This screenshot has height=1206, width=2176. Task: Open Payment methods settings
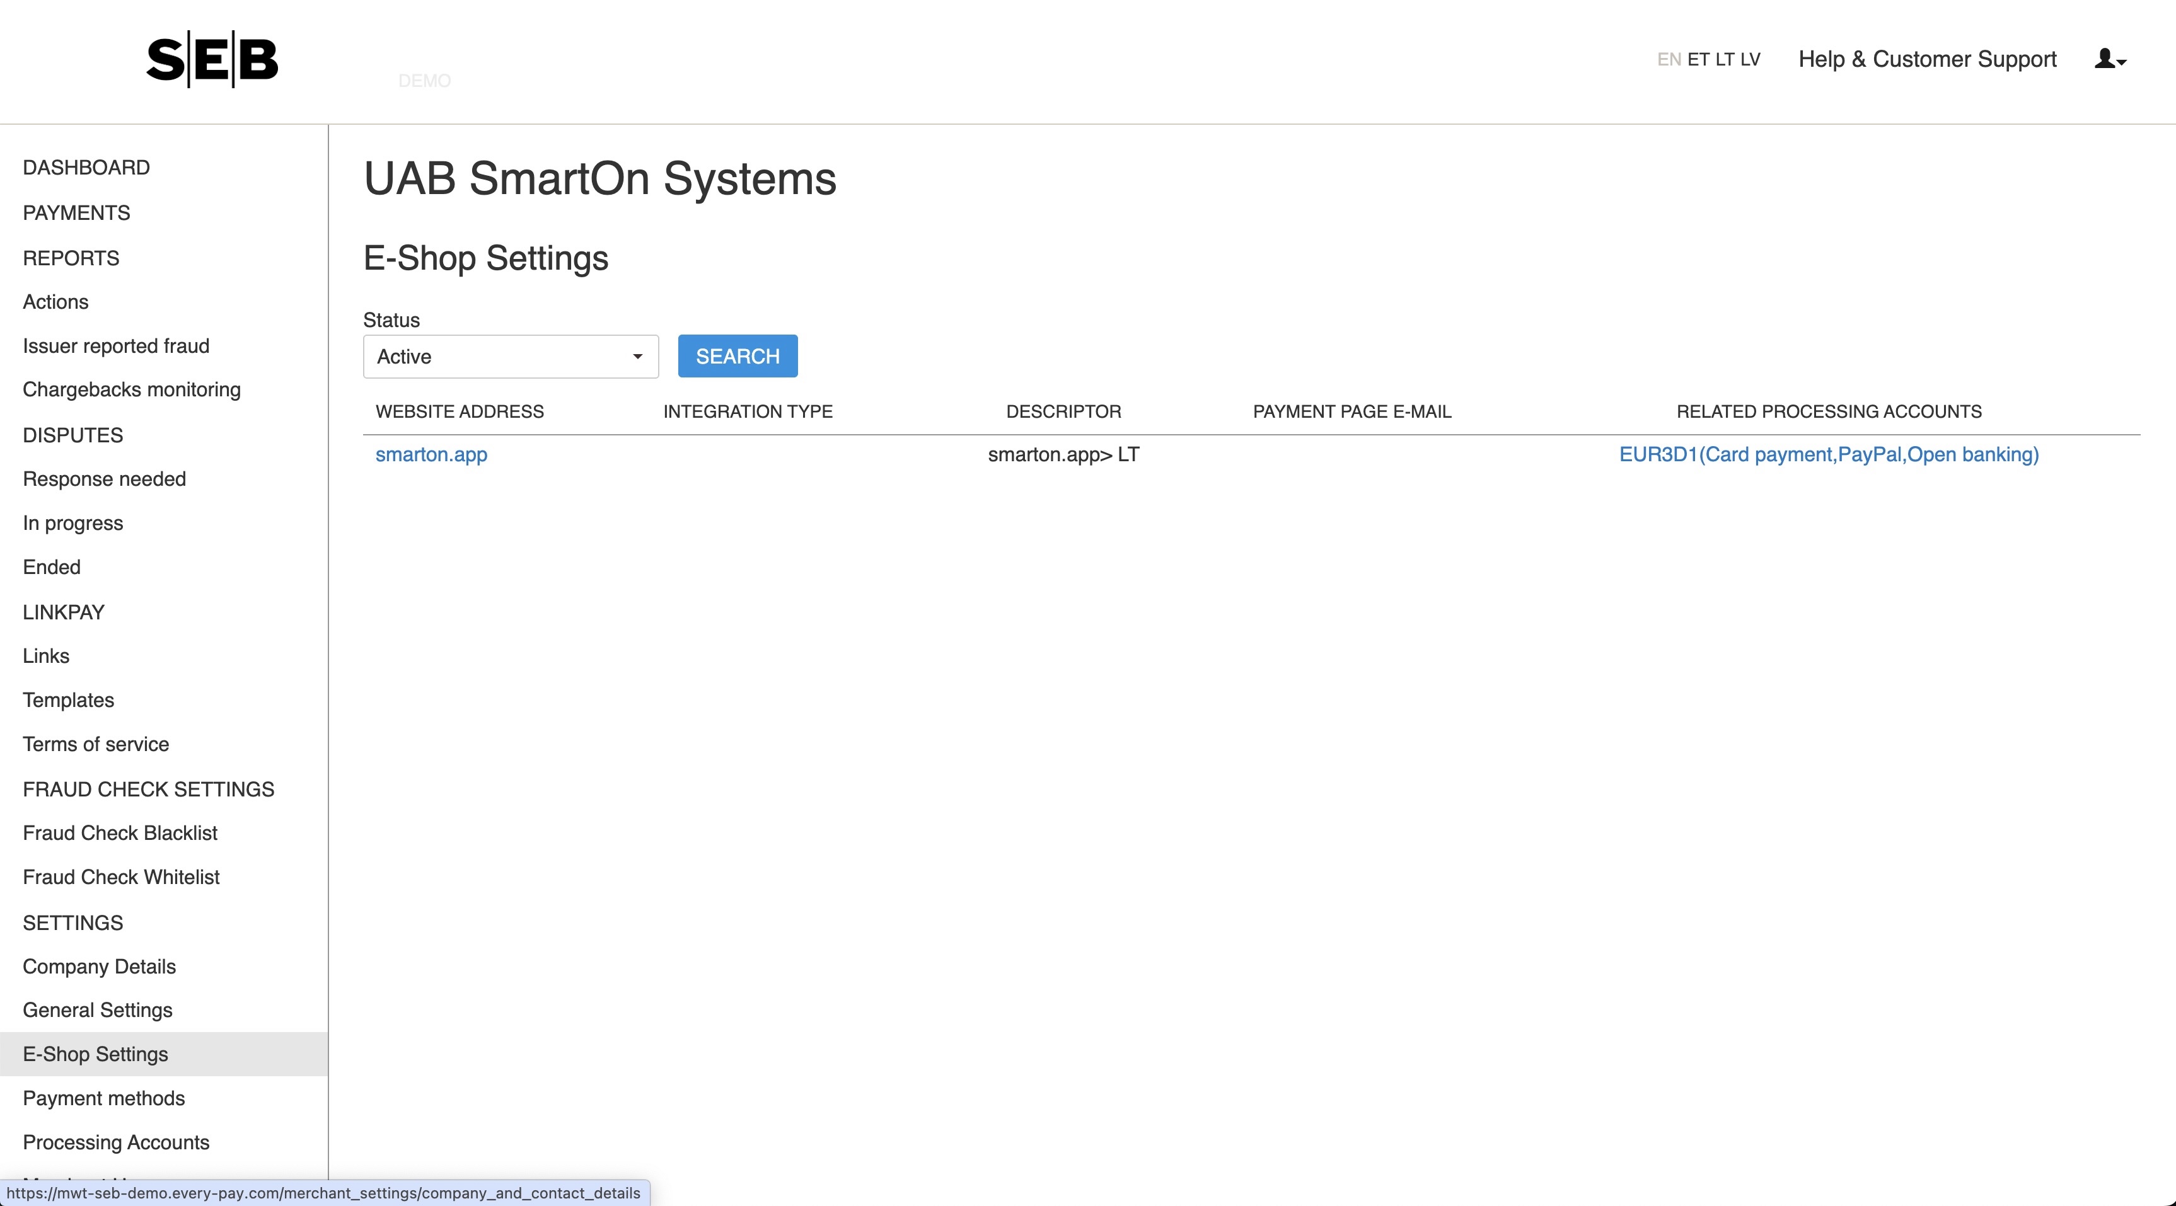point(104,1098)
